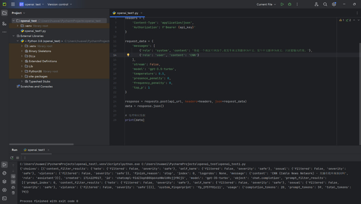
Task: Open Code With Me user icon
Action: pyautogui.click(x=316, y=4)
